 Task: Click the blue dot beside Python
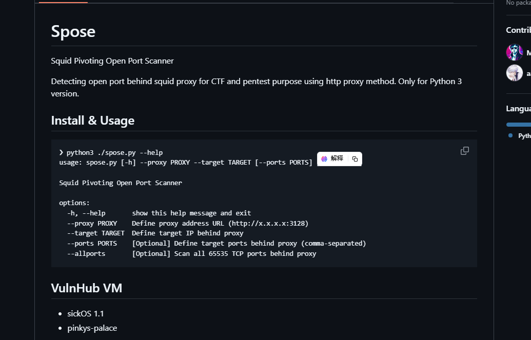pyautogui.click(x=510, y=135)
